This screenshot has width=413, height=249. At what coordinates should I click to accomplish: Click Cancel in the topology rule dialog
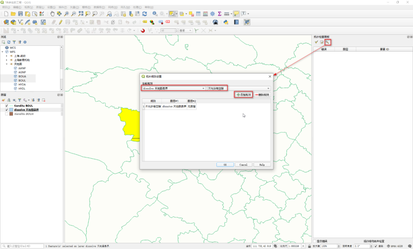[243, 165]
